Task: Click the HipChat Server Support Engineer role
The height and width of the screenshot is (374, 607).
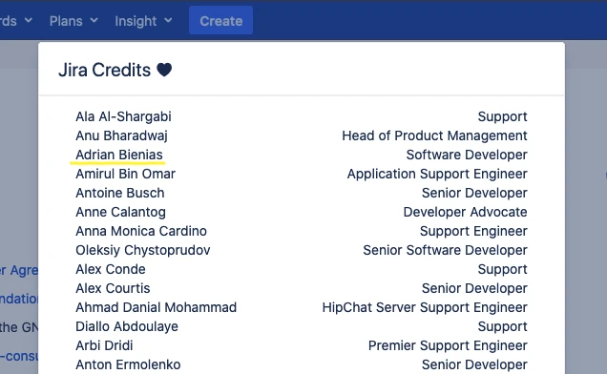Action: point(425,307)
